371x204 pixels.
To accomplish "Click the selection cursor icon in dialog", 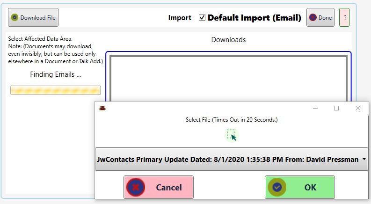I will 232,135.
